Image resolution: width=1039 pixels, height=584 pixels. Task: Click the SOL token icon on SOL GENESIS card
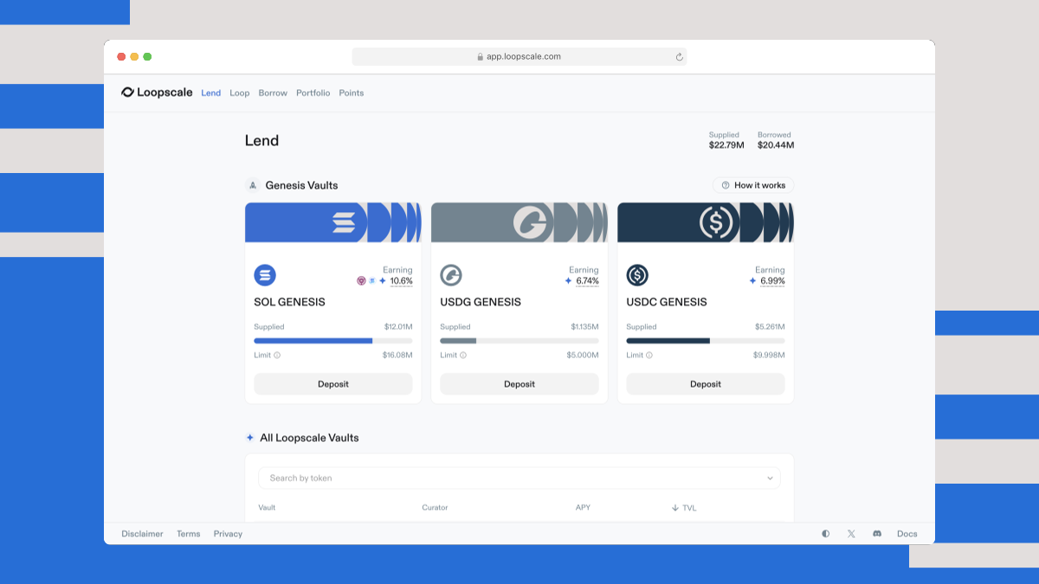click(265, 276)
